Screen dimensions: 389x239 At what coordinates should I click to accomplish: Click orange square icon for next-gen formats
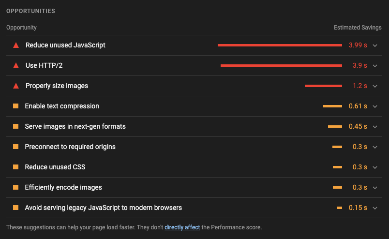tap(15, 126)
